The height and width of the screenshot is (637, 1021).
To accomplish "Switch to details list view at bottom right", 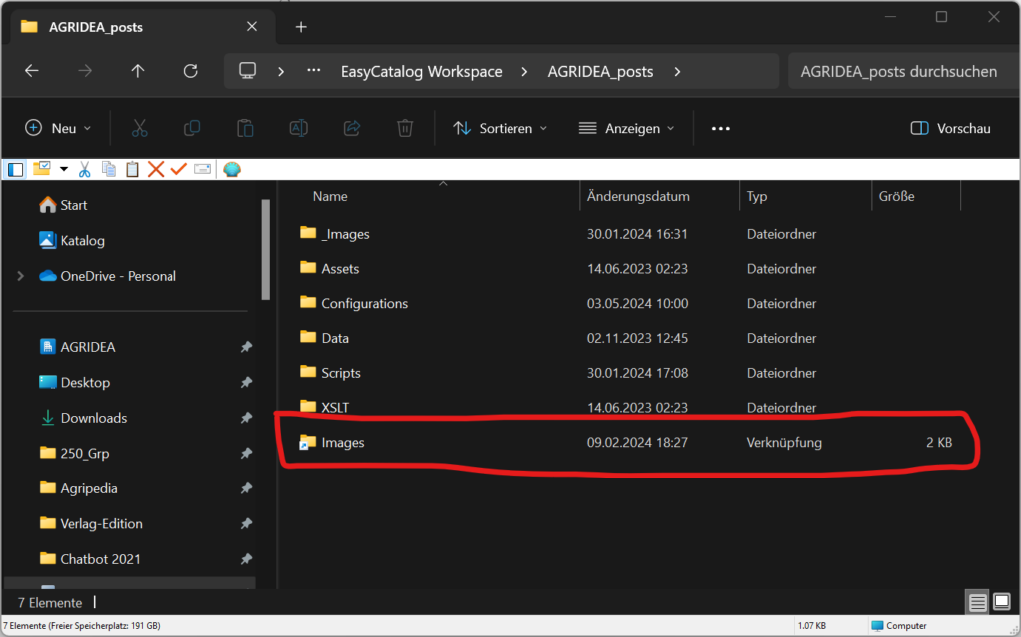I will 977,602.
